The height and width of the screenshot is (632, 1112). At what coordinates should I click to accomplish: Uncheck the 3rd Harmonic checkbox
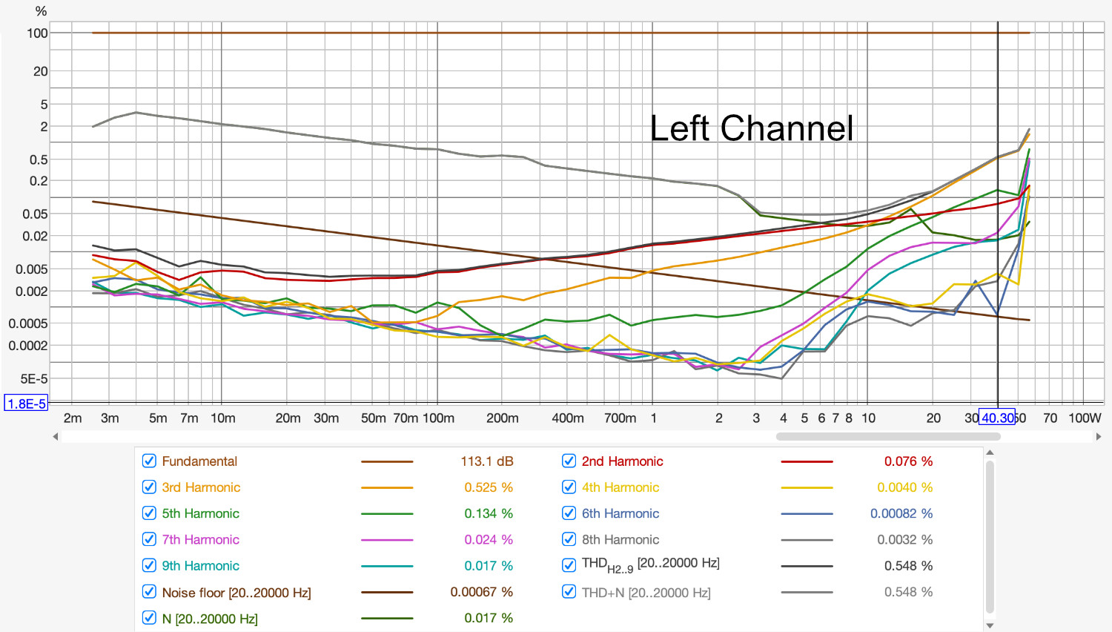tap(148, 487)
